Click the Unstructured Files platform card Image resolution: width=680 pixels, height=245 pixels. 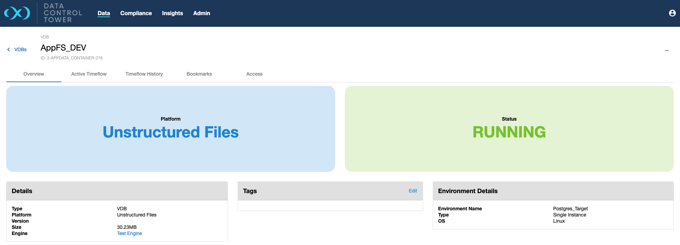170,129
